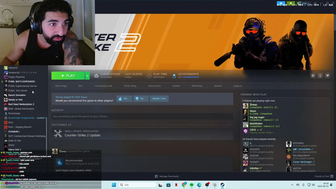Viewport: 336px width, 189px height.
Task: Select No thumbs down recommendation
Action: click(141, 98)
